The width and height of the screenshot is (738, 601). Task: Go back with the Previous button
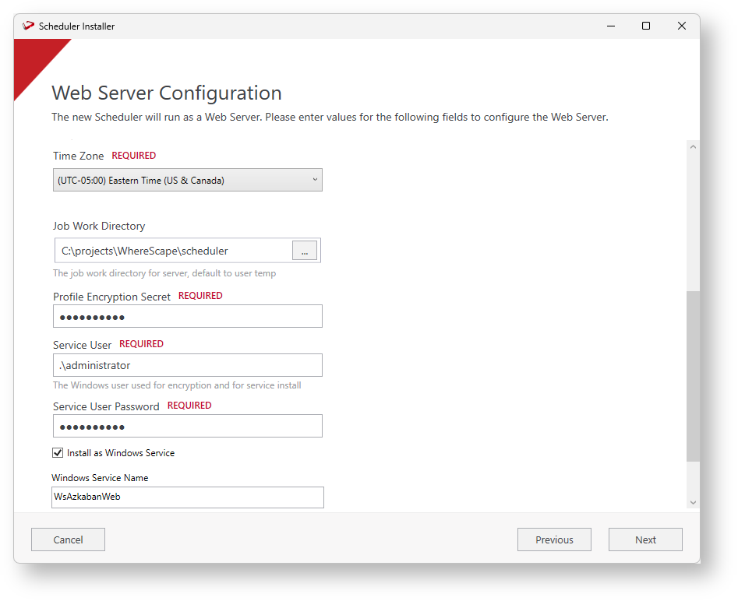(554, 539)
